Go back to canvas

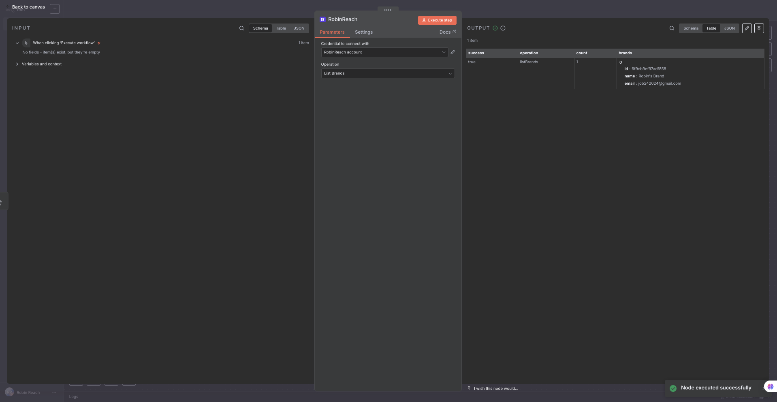(x=28, y=7)
